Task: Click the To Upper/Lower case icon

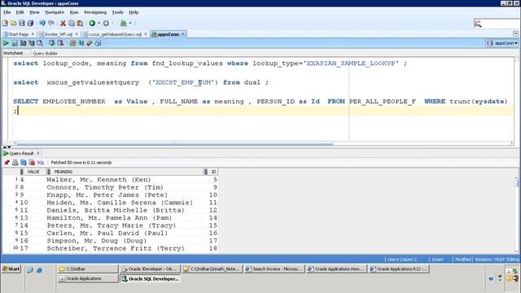Action: click(81, 43)
